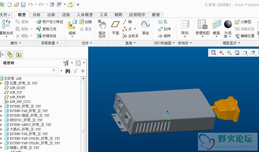The width and height of the screenshot is (259, 152).
Task: Select the favorites navigator tab
Action: (x=18, y=55)
